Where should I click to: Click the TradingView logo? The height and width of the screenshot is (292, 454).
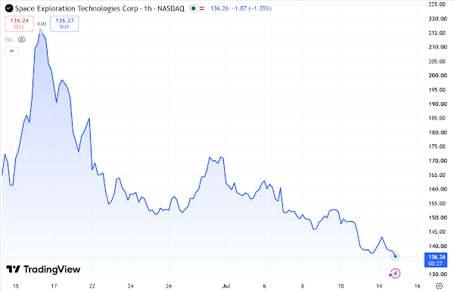tap(43, 269)
